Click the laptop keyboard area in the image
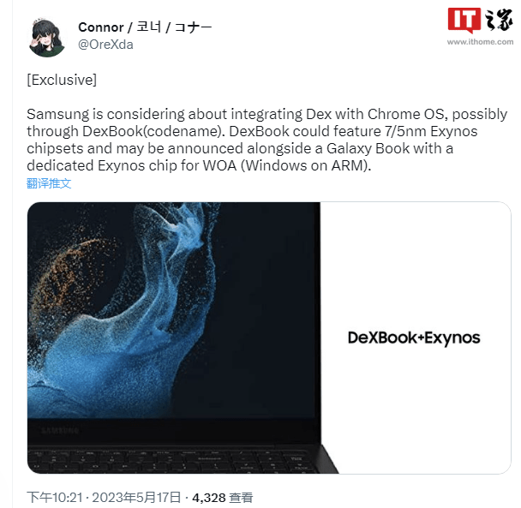521x508 pixels. click(173, 460)
